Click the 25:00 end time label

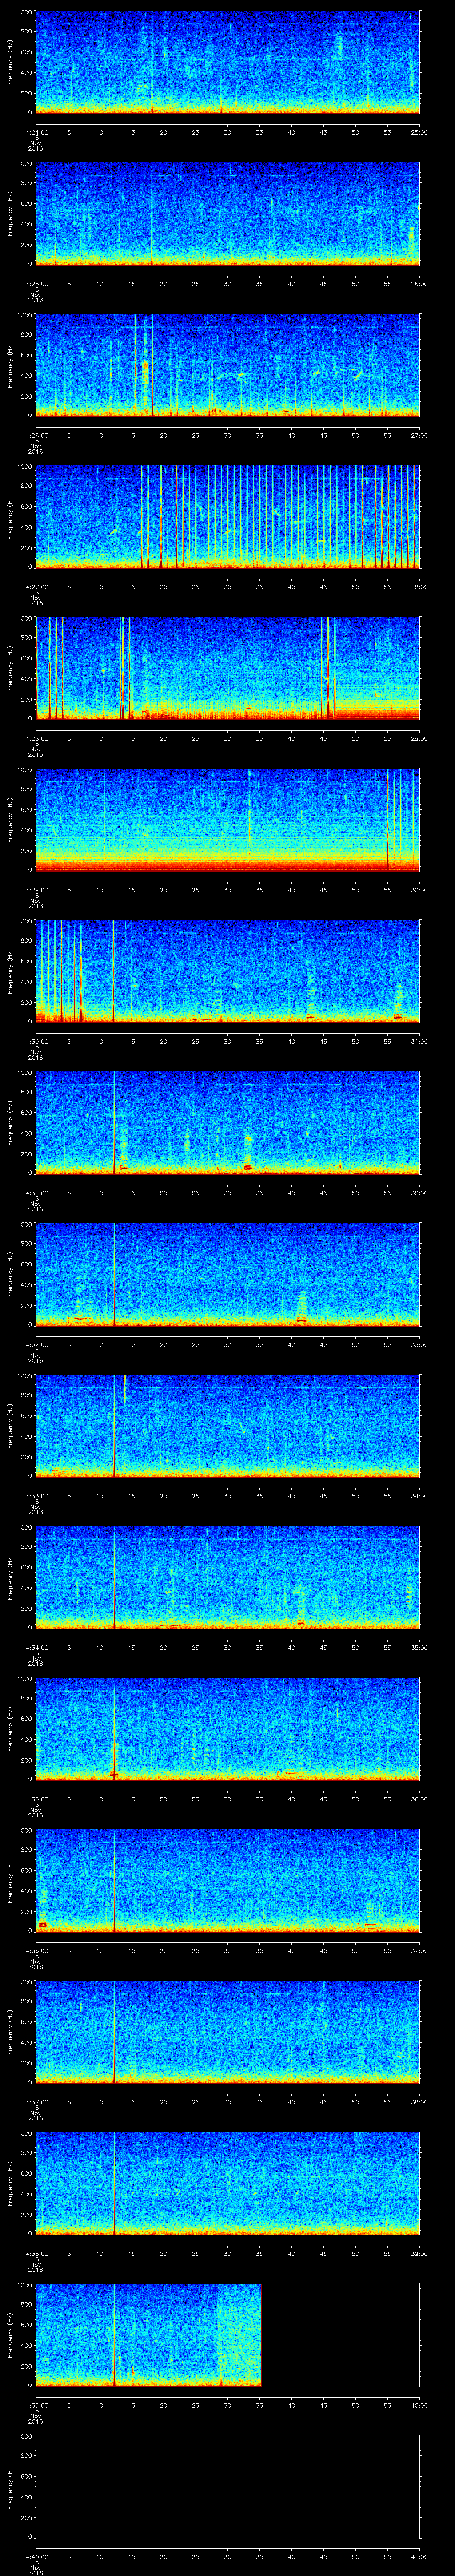click(419, 132)
